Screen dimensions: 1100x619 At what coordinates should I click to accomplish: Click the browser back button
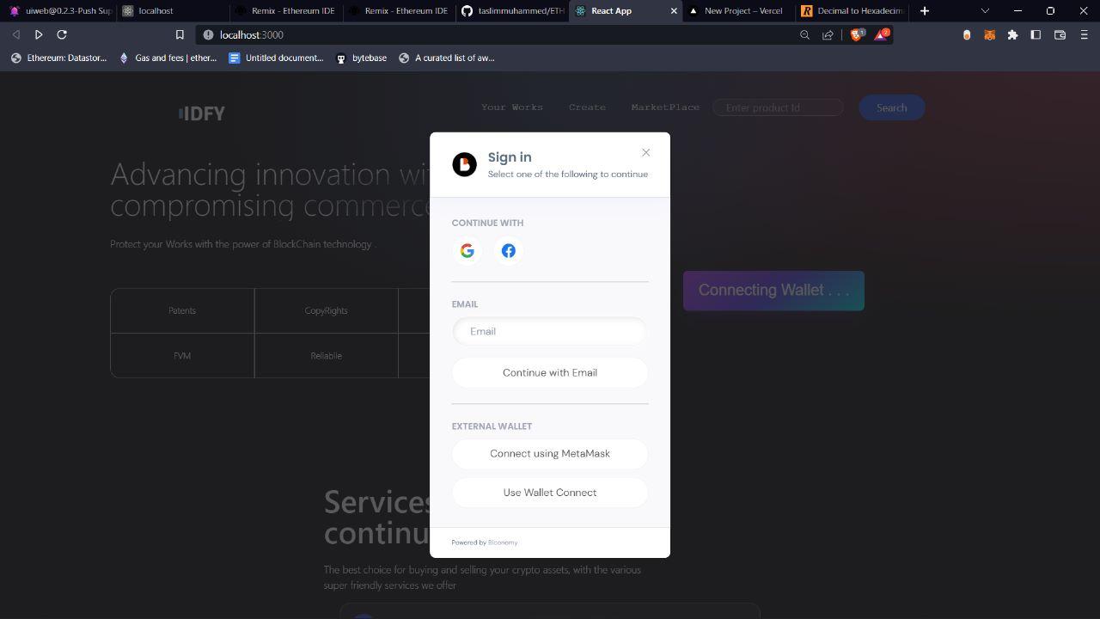(15, 34)
